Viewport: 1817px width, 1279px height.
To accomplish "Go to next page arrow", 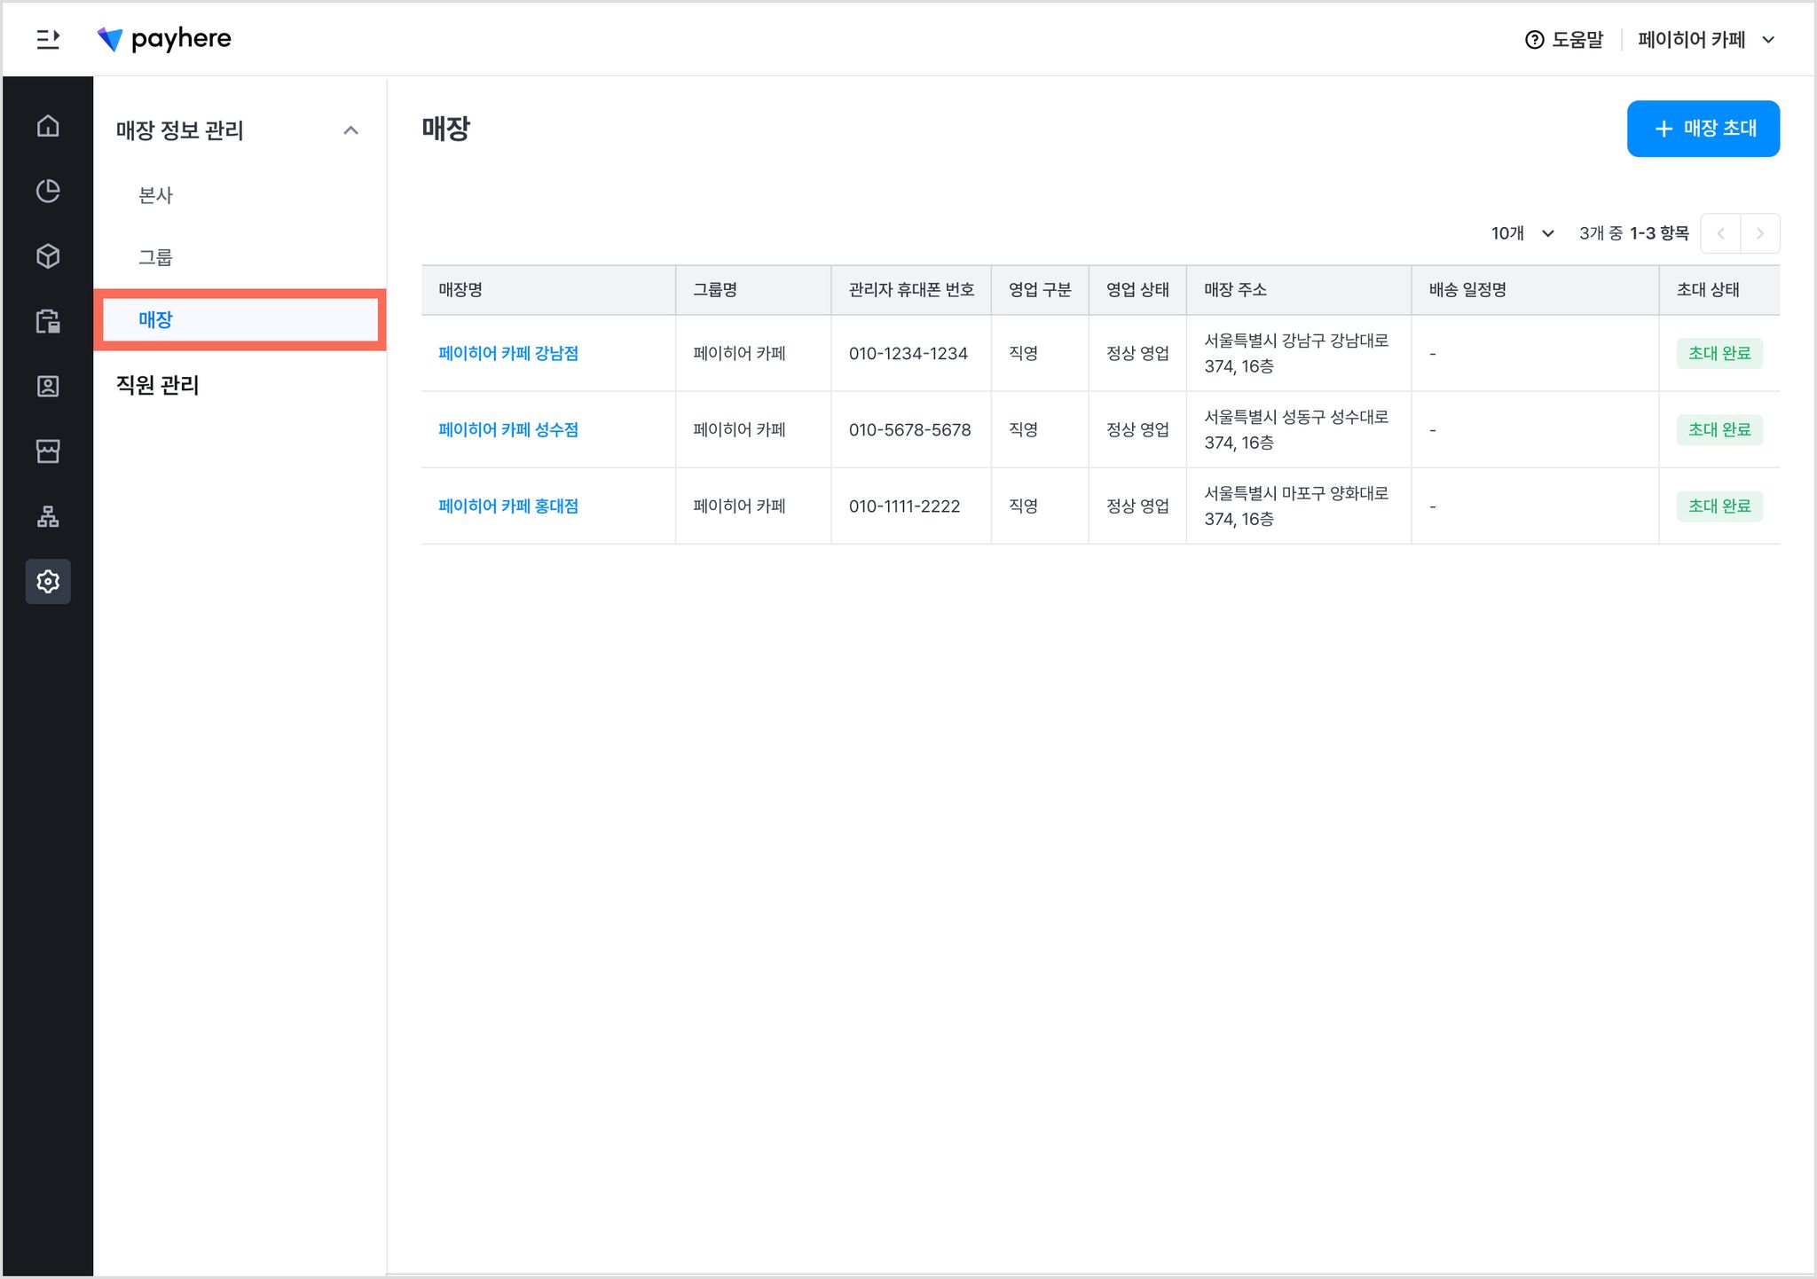I will (x=1760, y=233).
